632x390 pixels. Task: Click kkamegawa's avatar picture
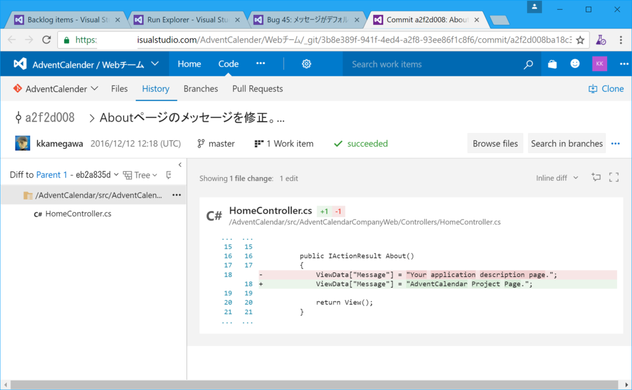click(23, 143)
